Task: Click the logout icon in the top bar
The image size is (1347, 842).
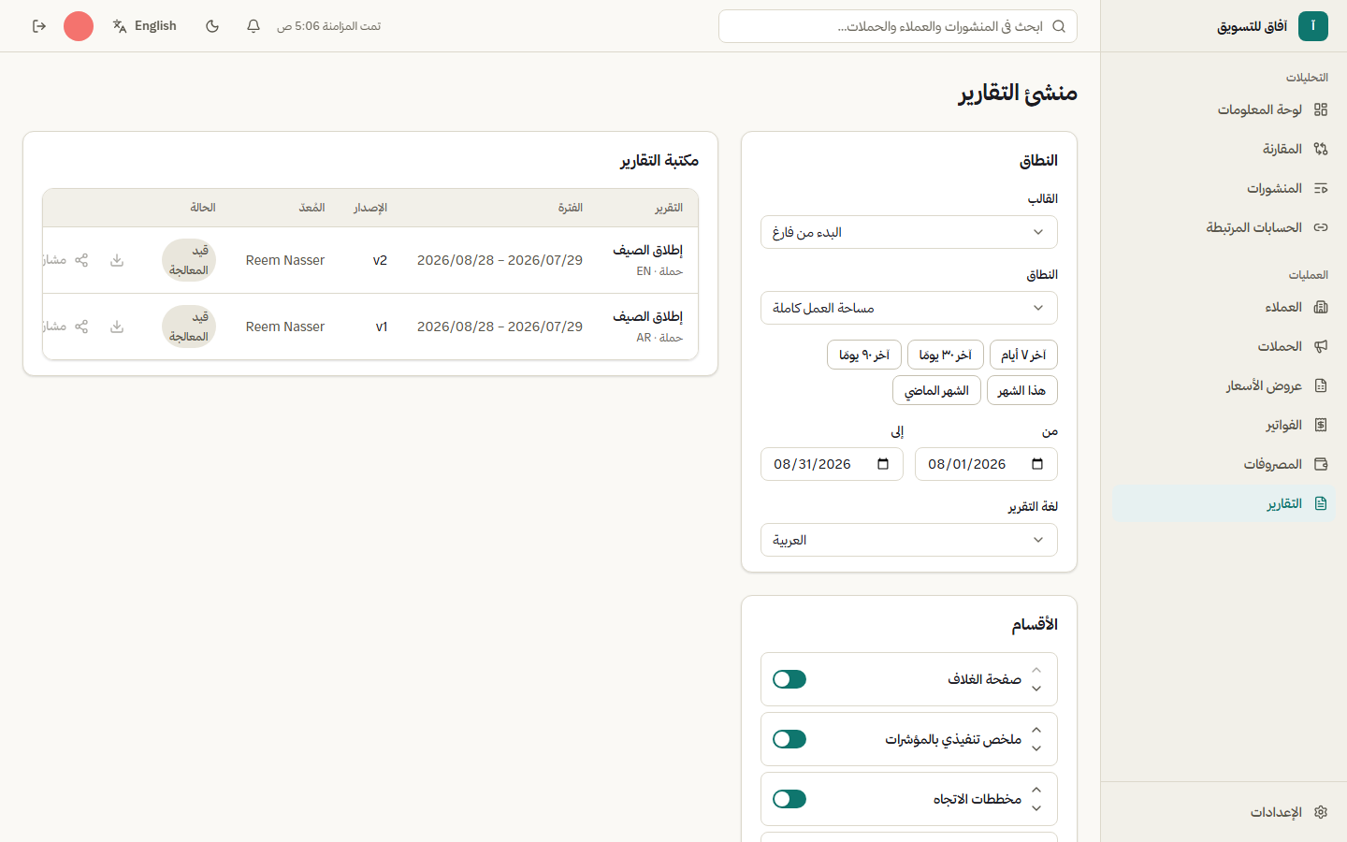Action: pyautogui.click(x=39, y=26)
